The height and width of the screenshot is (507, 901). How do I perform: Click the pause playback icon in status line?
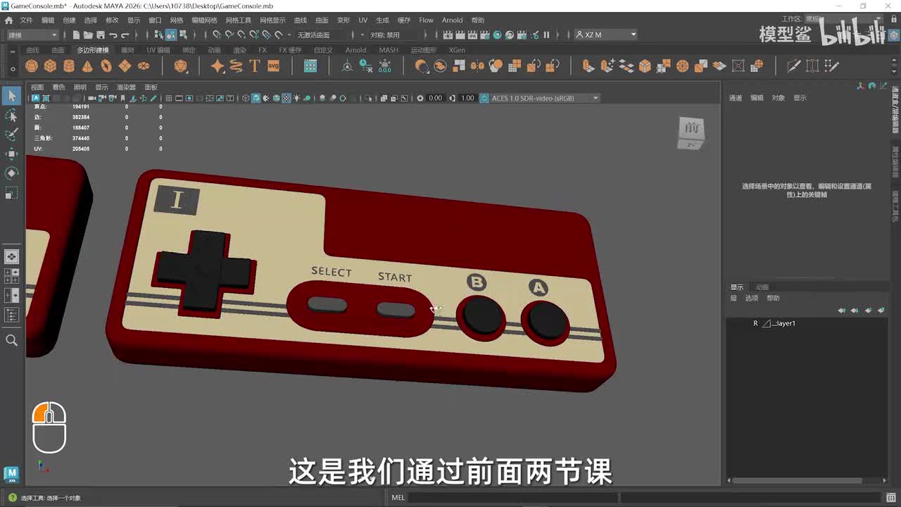coord(546,35)
